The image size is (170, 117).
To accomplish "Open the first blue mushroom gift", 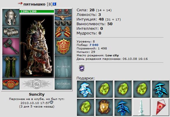I will (85, 89).
